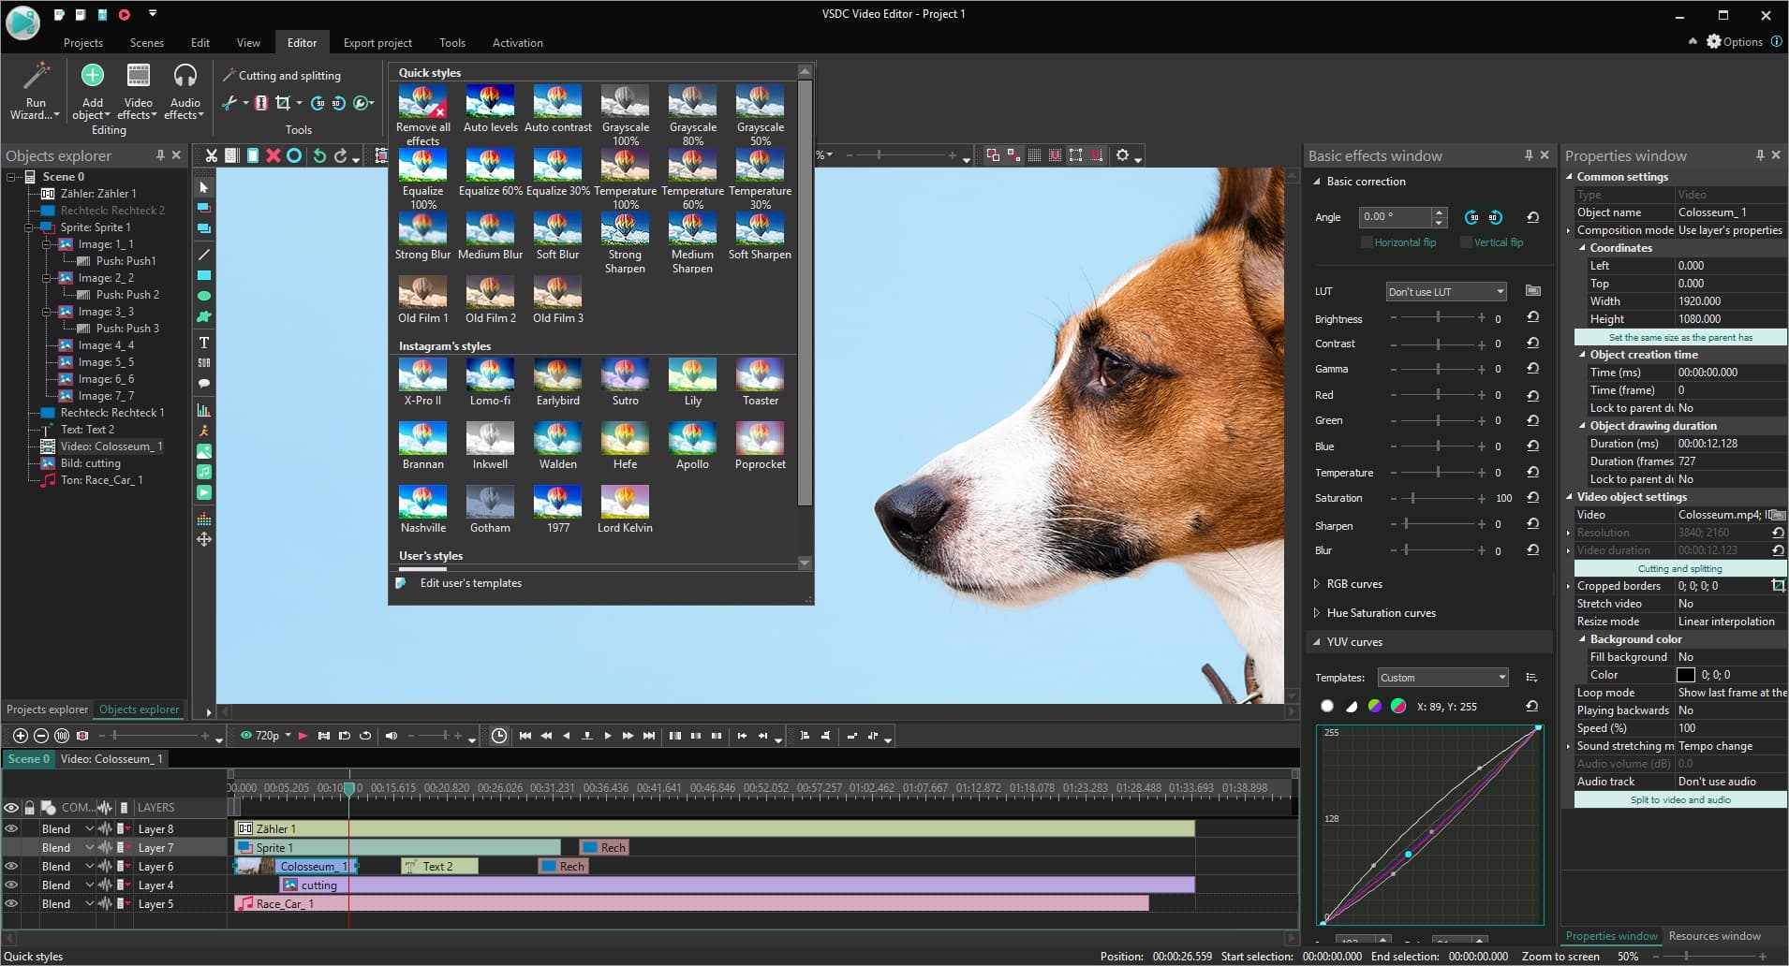
Task: Open the Scenes menu tab
Action: click(x=146, y=43)
